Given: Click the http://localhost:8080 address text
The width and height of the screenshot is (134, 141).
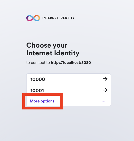Looking at the screenshot, I should coord(71,63).
